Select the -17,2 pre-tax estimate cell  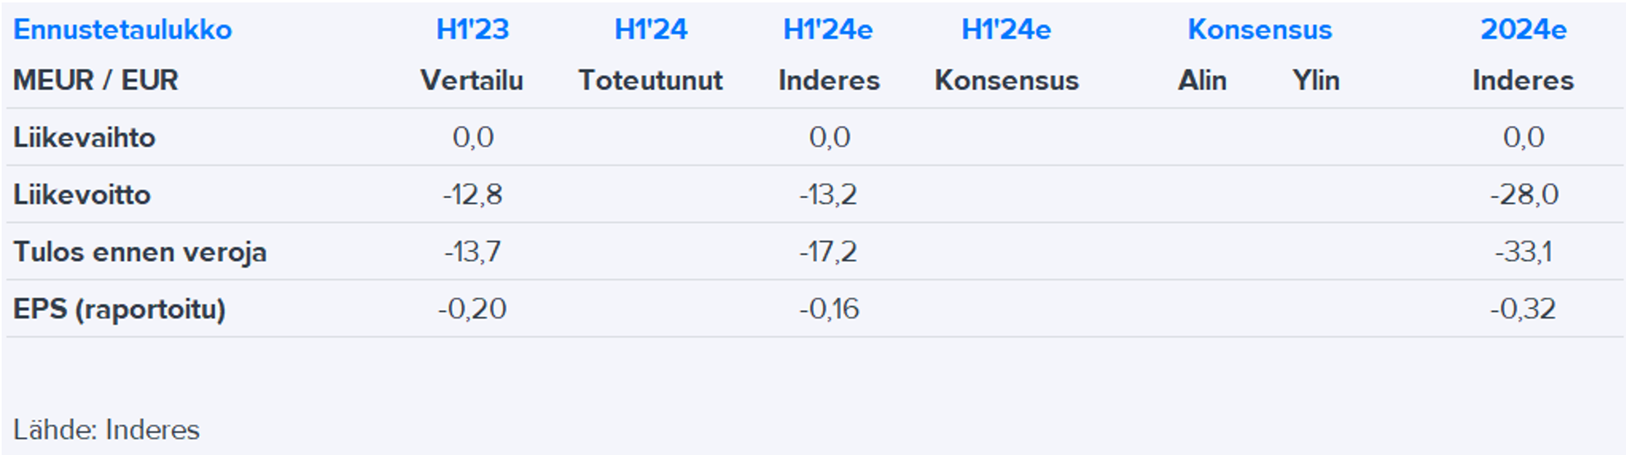coord(829,252)
